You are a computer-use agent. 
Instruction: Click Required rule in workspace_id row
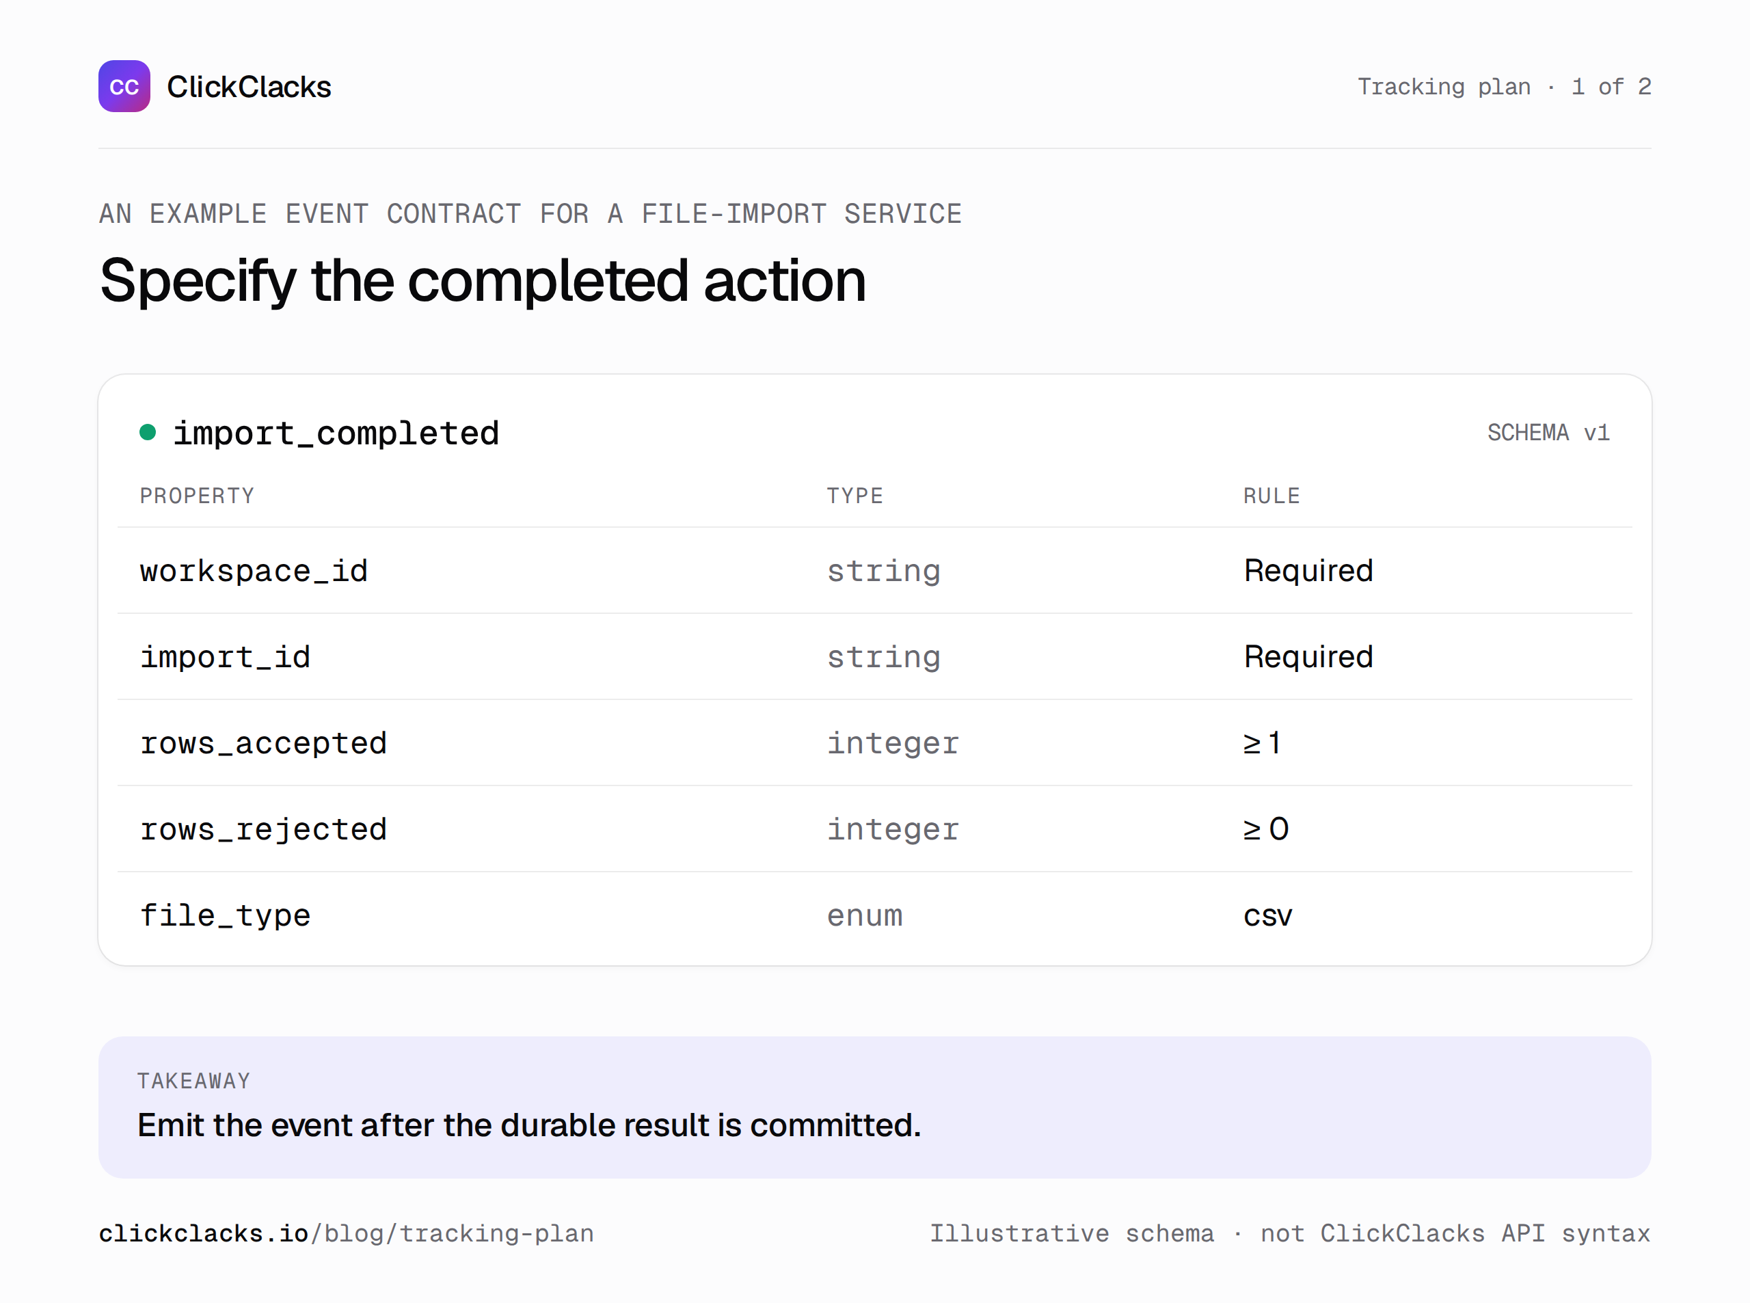click(x=1308, y=570)
